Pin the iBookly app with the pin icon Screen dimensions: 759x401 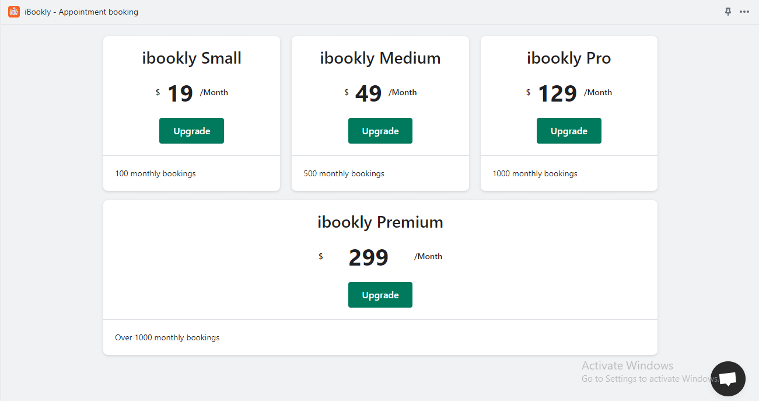click(x=728, y=12)
